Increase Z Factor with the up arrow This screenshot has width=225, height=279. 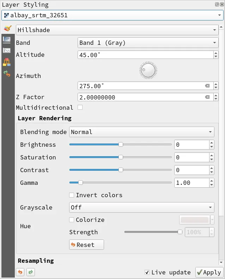pos(216,95)
